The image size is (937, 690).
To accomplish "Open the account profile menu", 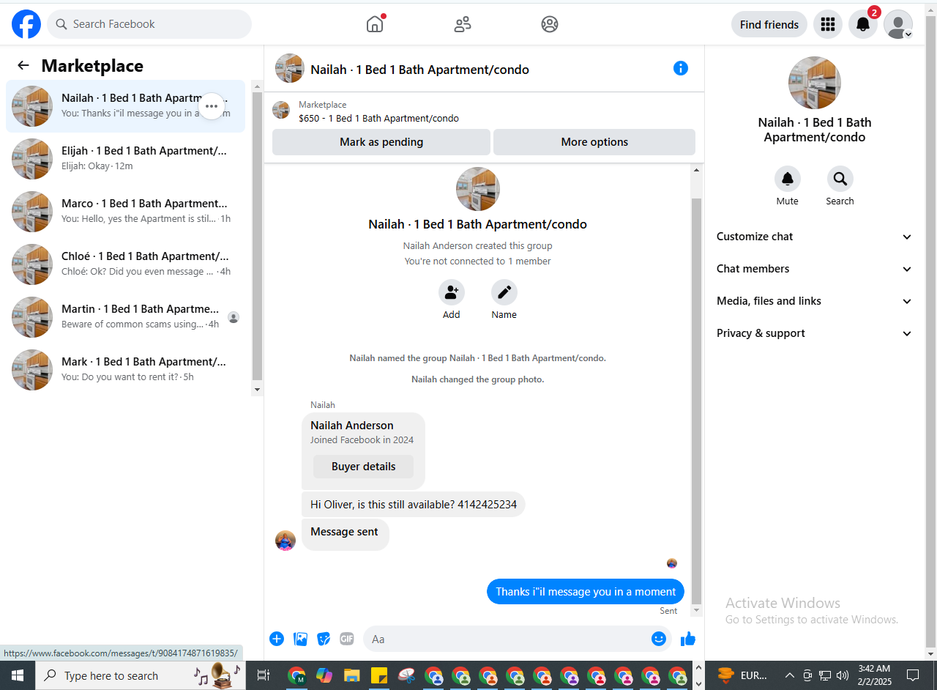I will pyautogui.click(x=898, y=24).
